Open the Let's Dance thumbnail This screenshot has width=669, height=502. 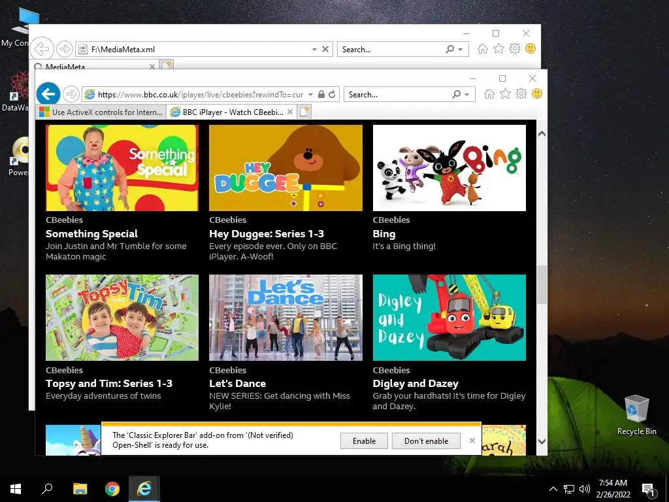click(286, 318)
